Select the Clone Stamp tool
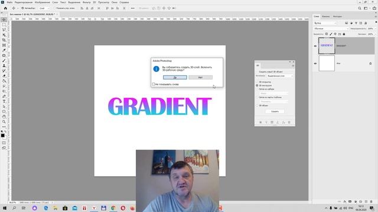Viewport: 378px width, 212px height. [x=4, y=65]
